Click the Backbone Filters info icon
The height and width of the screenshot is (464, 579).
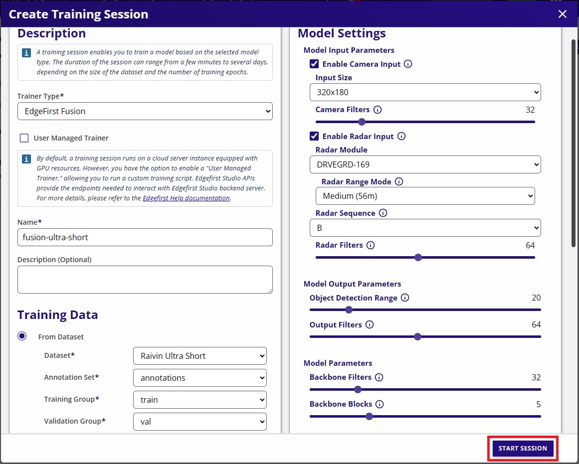379,377
